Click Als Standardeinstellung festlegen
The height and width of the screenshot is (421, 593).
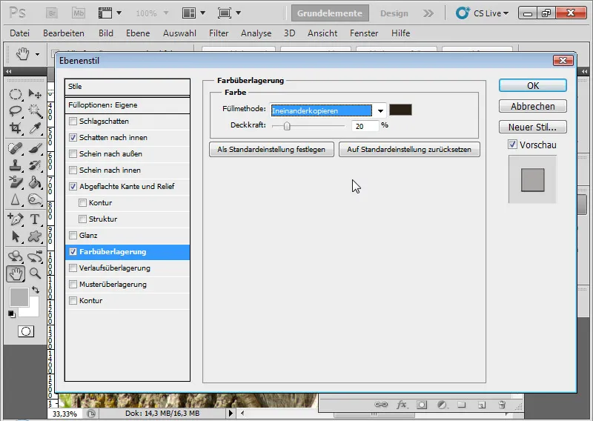click(271, 150)
